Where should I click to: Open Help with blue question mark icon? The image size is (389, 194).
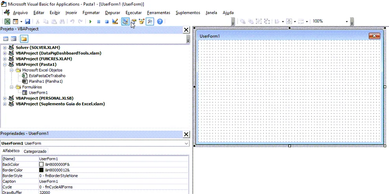tap(160, 22)
